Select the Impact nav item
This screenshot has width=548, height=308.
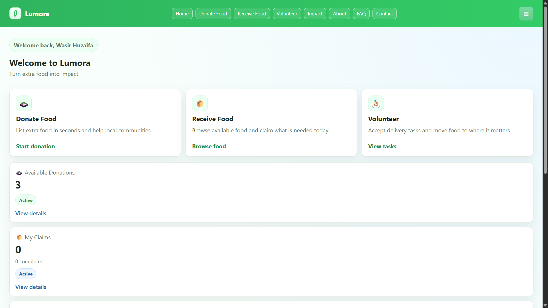click(315, 14)
